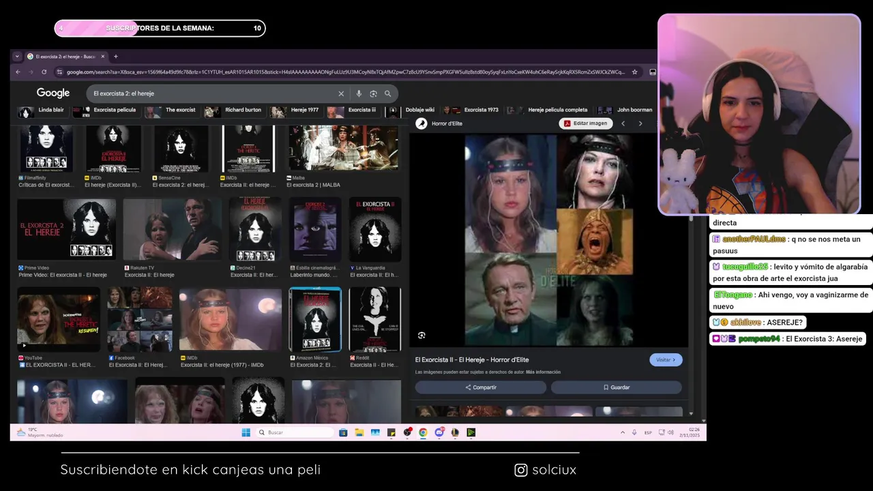Open a new Chrome tab

click(x=116, y=57)
